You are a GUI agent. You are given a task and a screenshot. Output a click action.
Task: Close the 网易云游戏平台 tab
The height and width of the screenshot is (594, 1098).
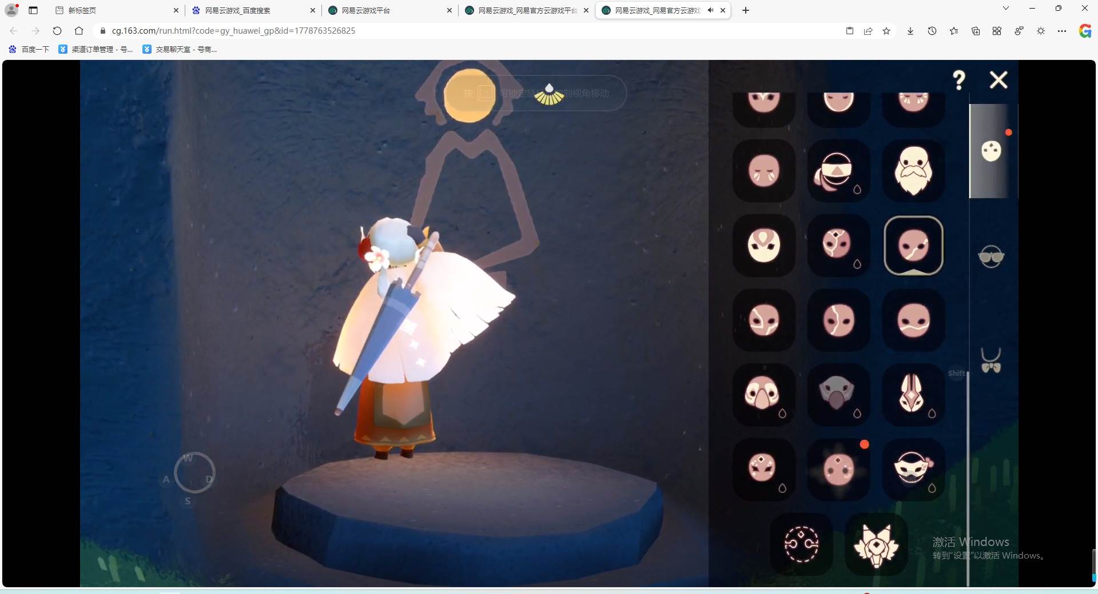point(449,10)
